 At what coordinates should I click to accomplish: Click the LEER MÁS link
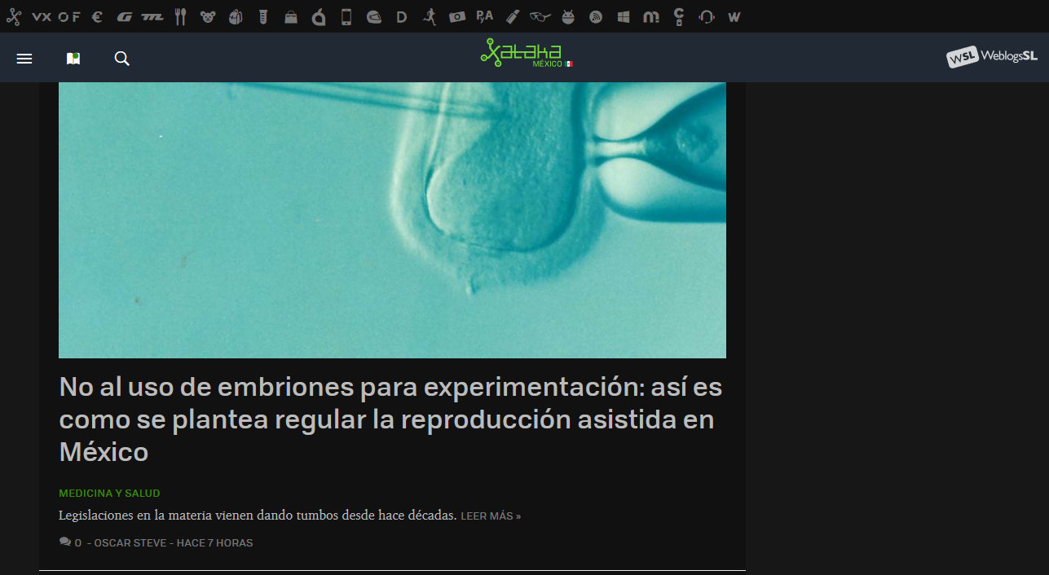point(490,516)
